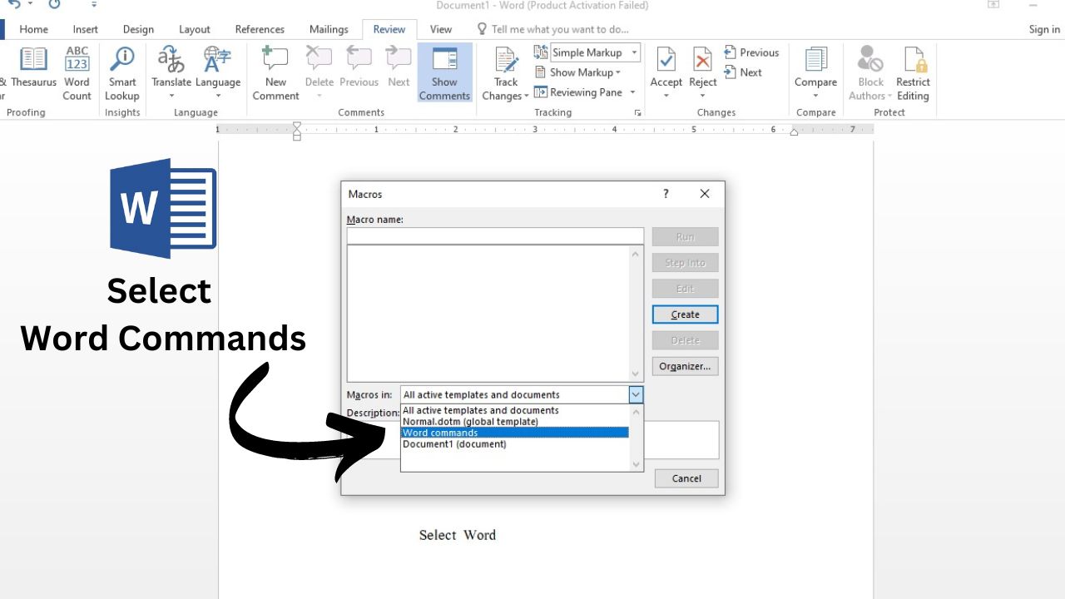Expand the Reject dropdown arrow
Image resolution: width=1065 pixels, height=599 pixels.
(x=703, y=96)
